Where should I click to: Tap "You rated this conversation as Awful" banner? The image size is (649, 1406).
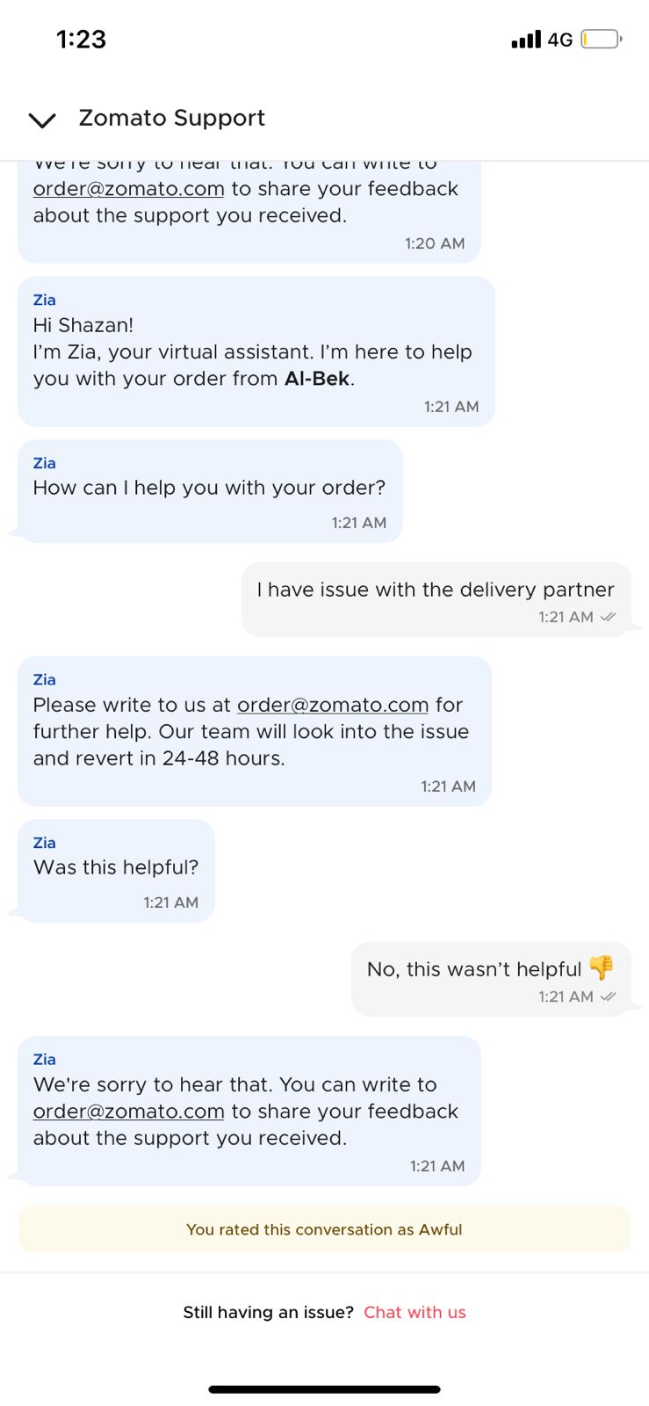point(324,1229)
